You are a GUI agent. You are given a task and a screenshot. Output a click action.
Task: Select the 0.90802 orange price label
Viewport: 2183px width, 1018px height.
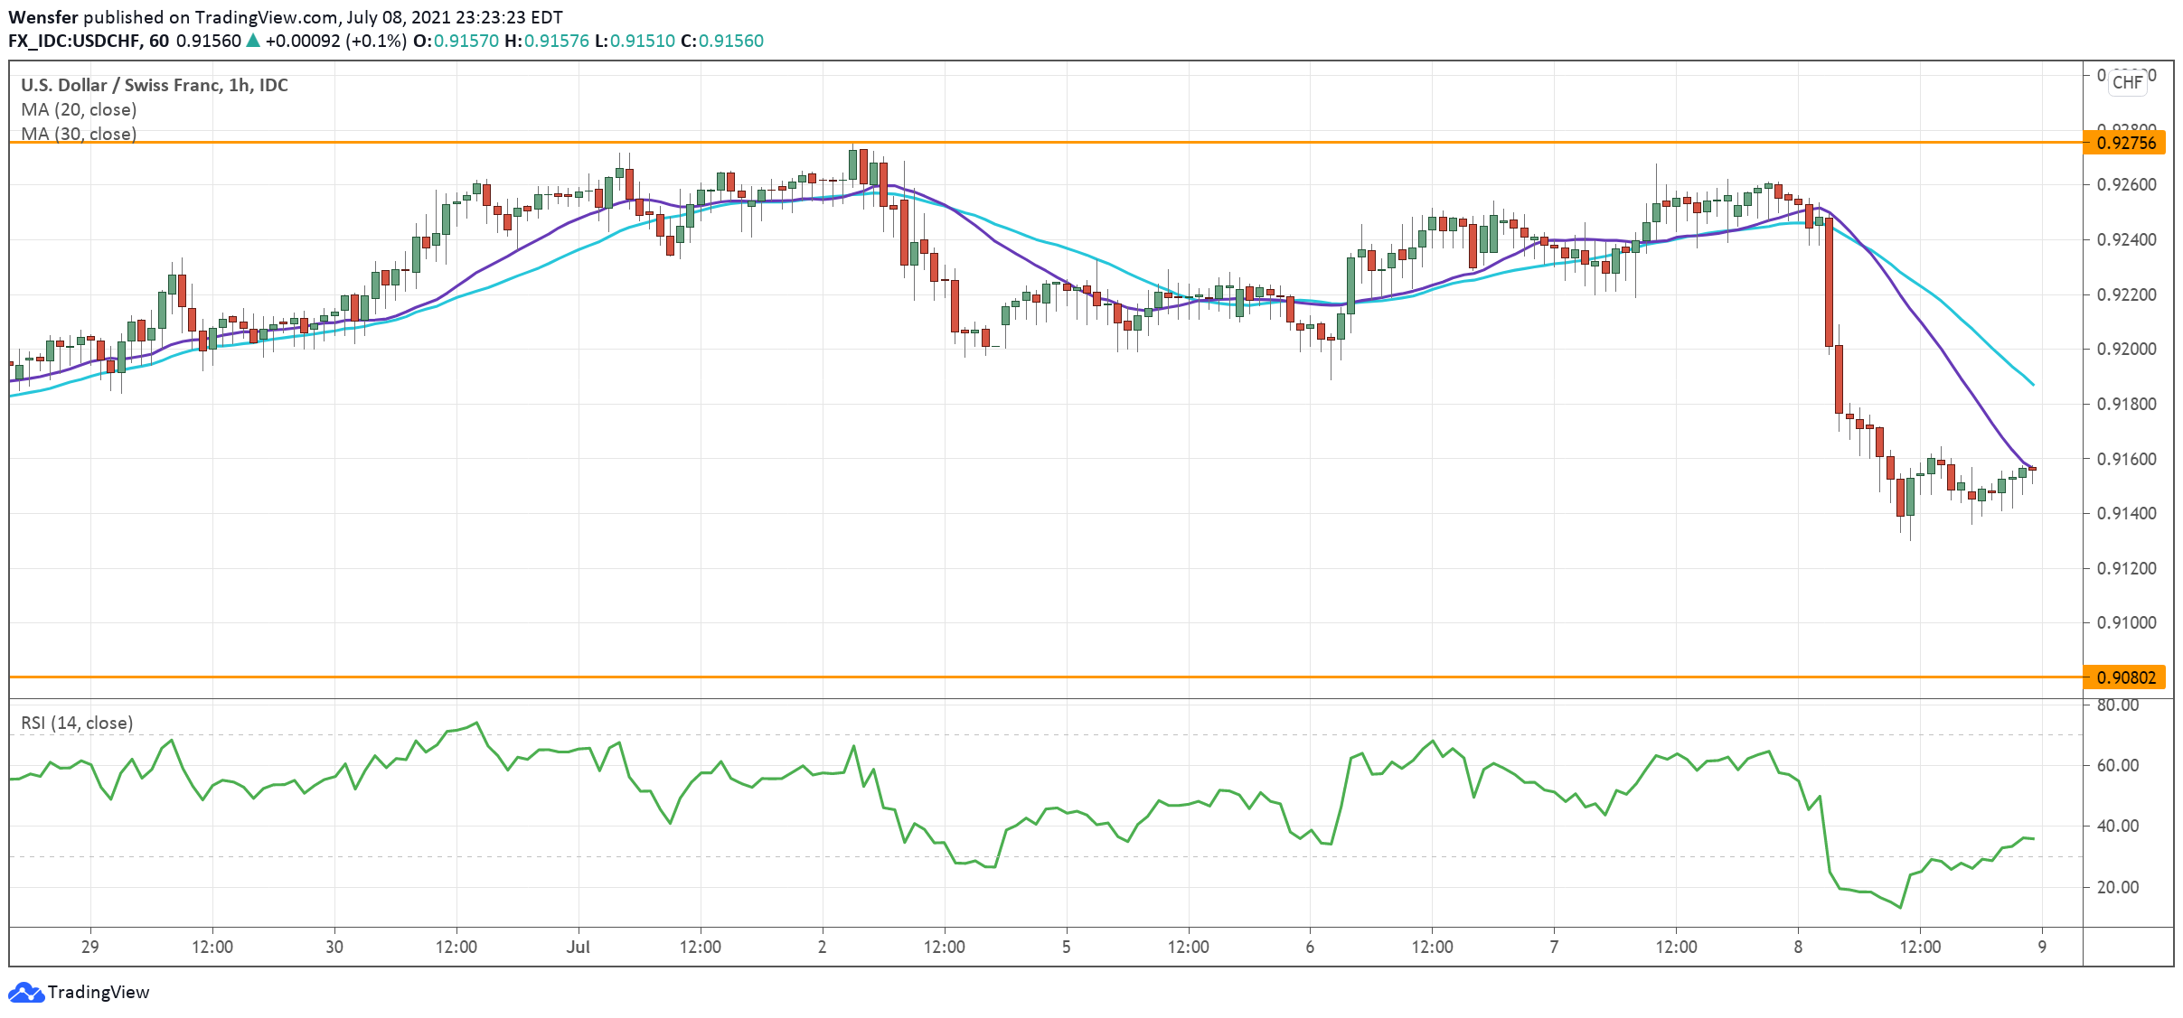click(x=2123, y=677)
